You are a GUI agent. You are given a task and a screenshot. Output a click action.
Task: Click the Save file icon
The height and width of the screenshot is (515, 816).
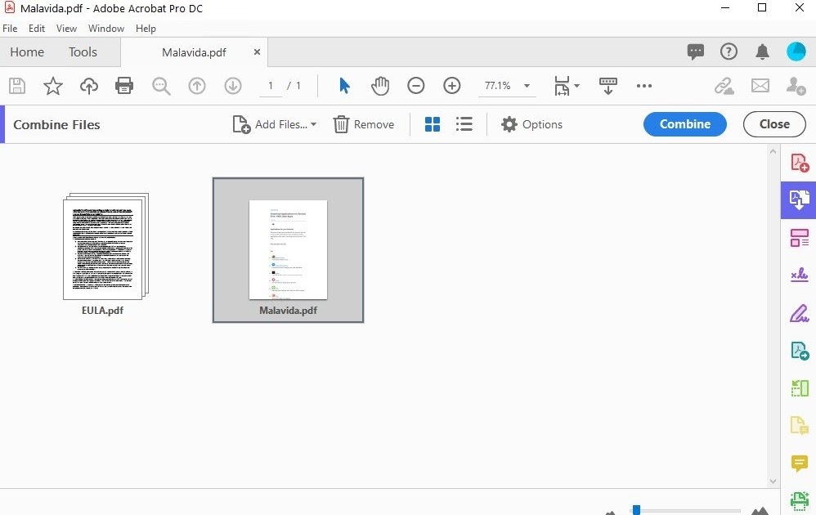coord(17,86)
